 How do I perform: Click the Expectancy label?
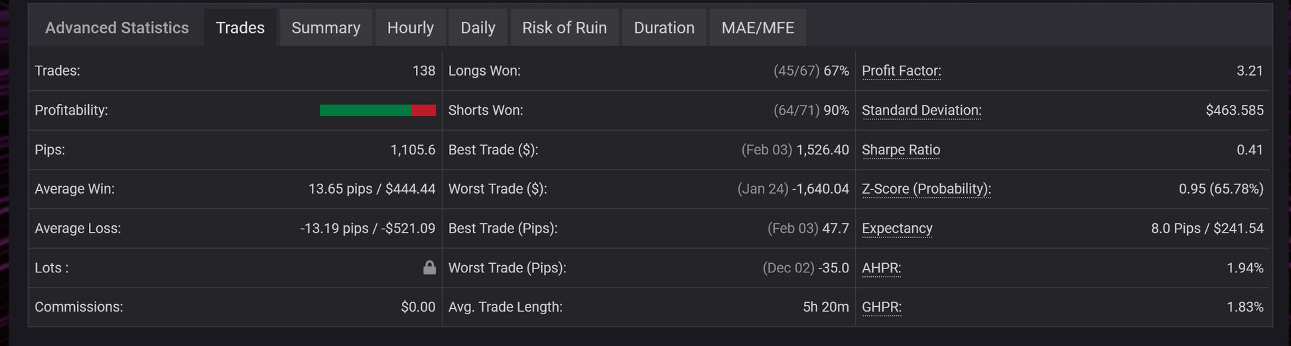[897, 229]
